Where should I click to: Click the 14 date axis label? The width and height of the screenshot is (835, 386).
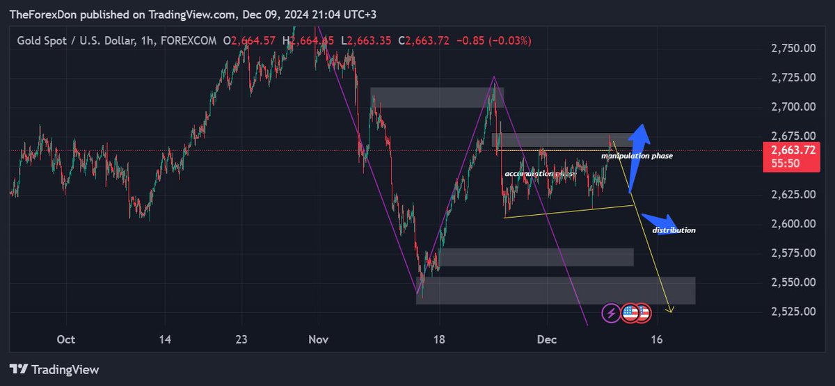(x=164, y=339)
